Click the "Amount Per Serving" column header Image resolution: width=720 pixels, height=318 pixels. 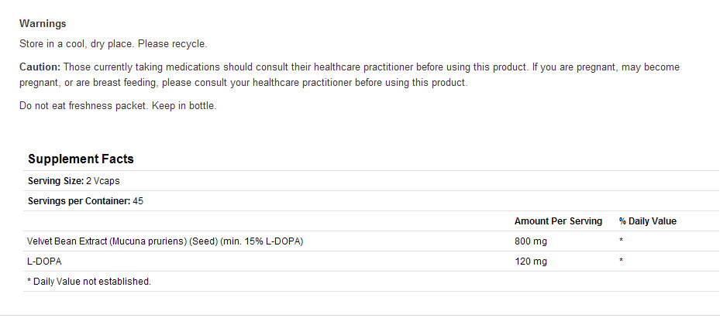(558, 221)
